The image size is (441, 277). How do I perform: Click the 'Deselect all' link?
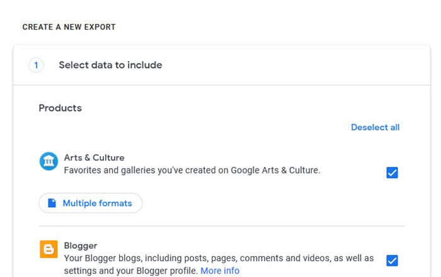[375, 127]
